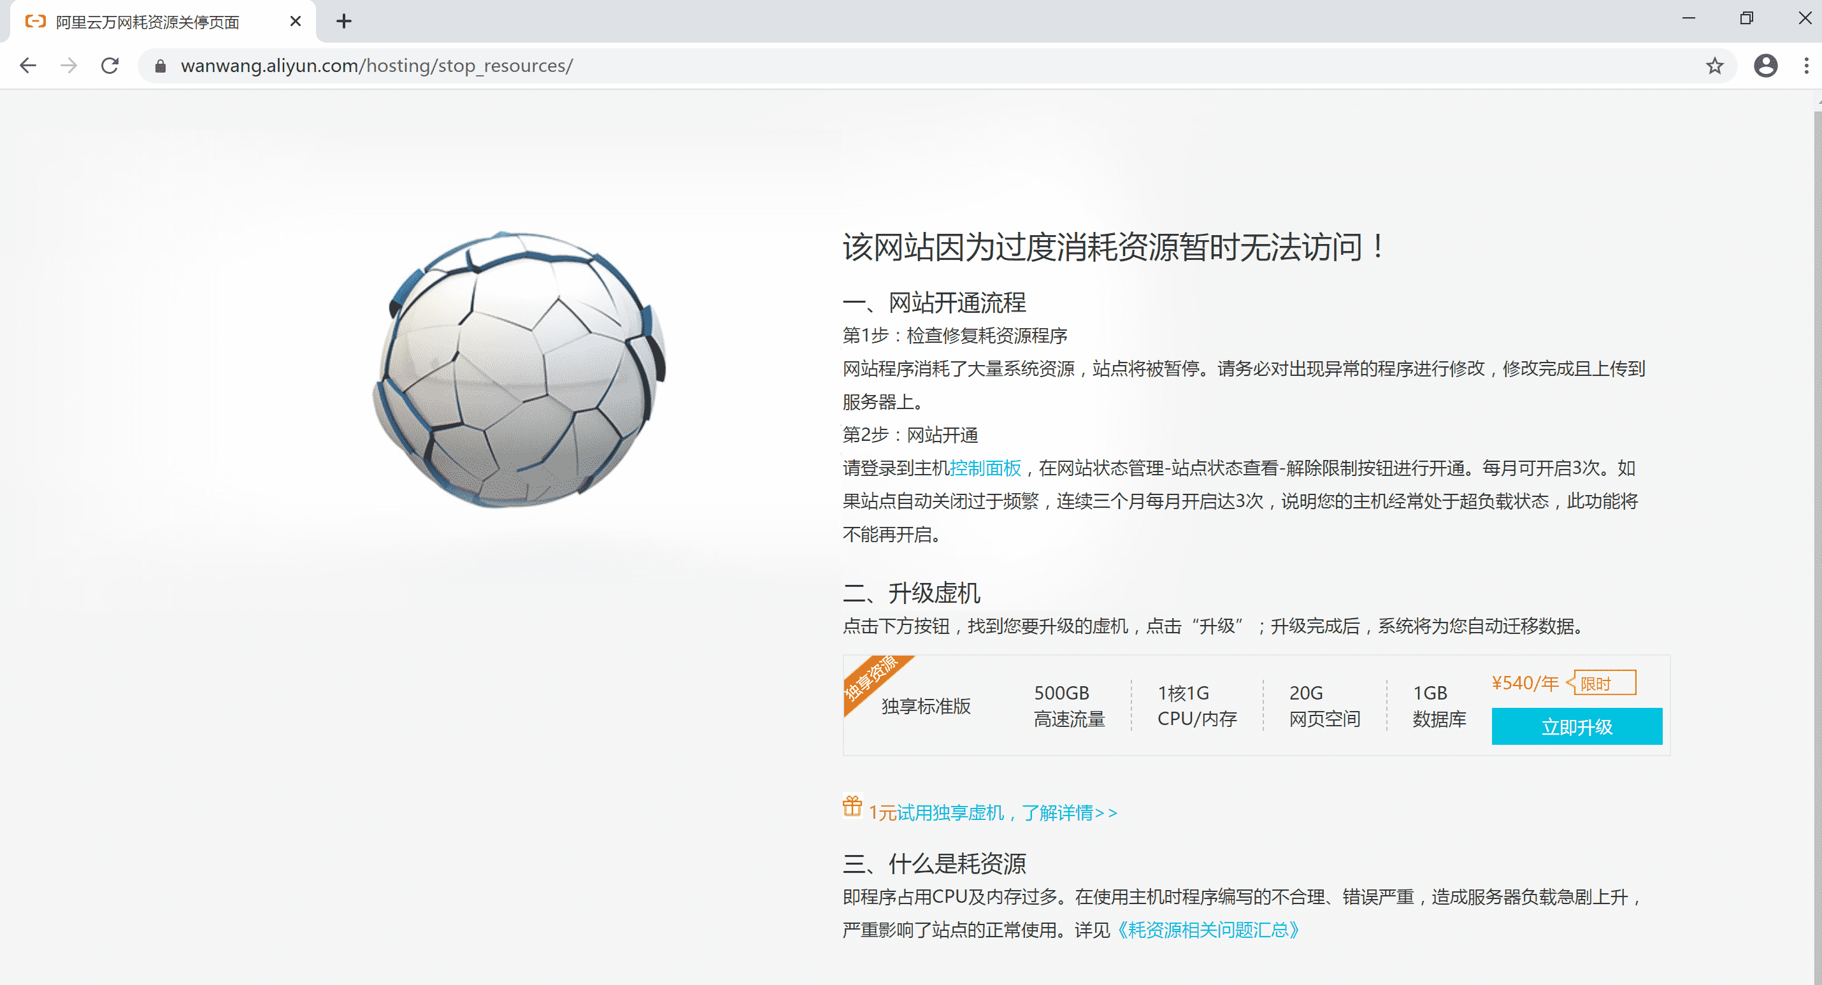The image size is (1822, 985).
Task: Reload the page with refresh icon
Action: [110, 66]
